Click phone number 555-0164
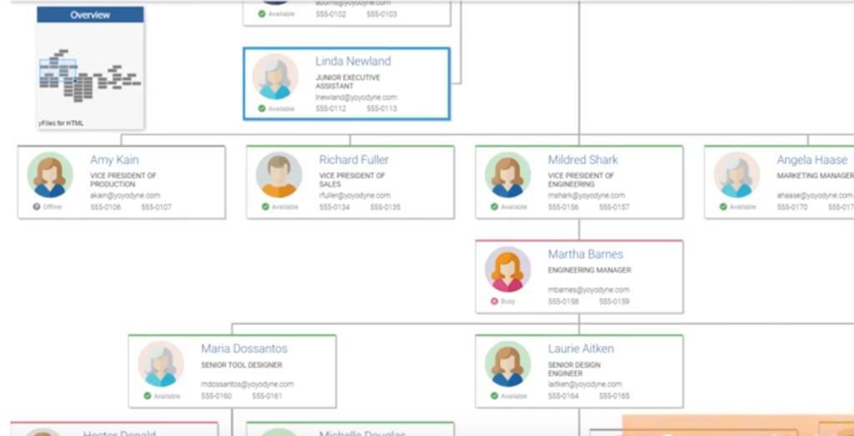The width and height of the screenshot is (854, 436). [563, 396]
